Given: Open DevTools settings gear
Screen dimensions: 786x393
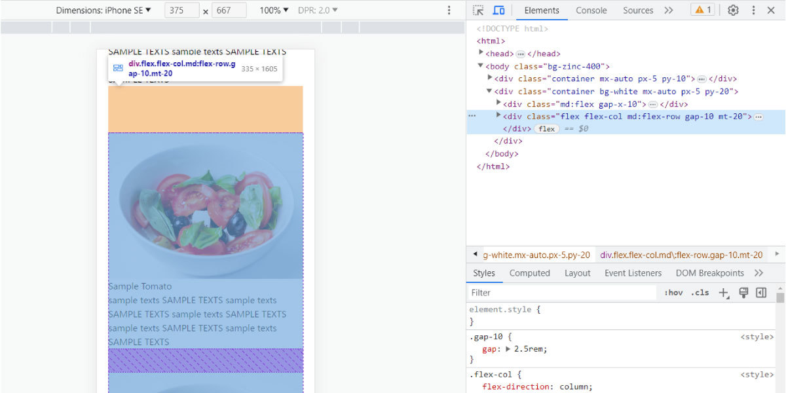Looking at the screenshot, I should 733,10.
